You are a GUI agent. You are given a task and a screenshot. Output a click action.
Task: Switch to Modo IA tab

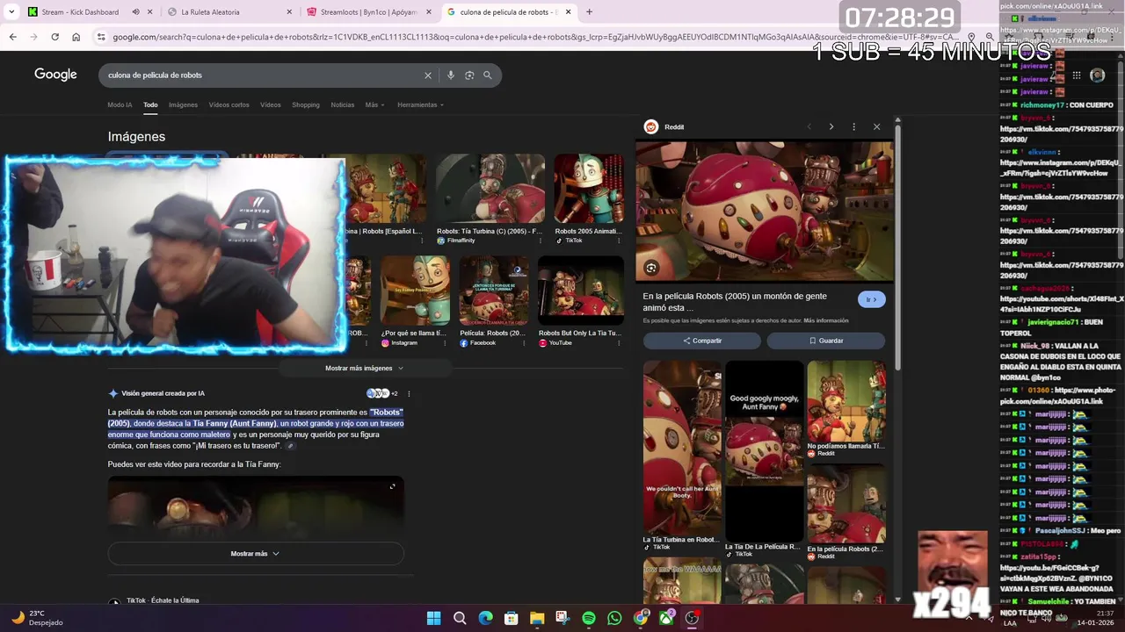coord(120,104)
